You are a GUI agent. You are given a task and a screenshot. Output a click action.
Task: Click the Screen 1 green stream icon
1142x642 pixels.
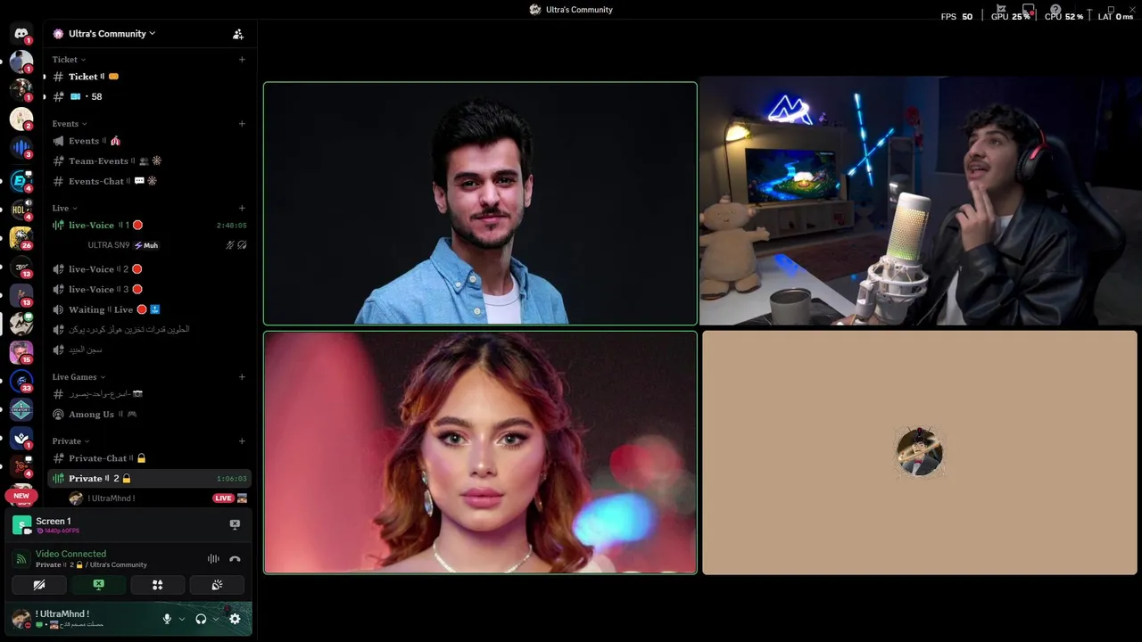tap(21, 525)
